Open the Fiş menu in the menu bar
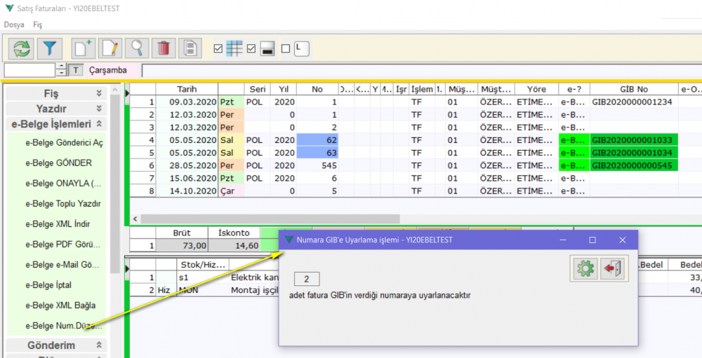Image resolution: width=702 pixels, height=358 pixels. pos(38,25)
